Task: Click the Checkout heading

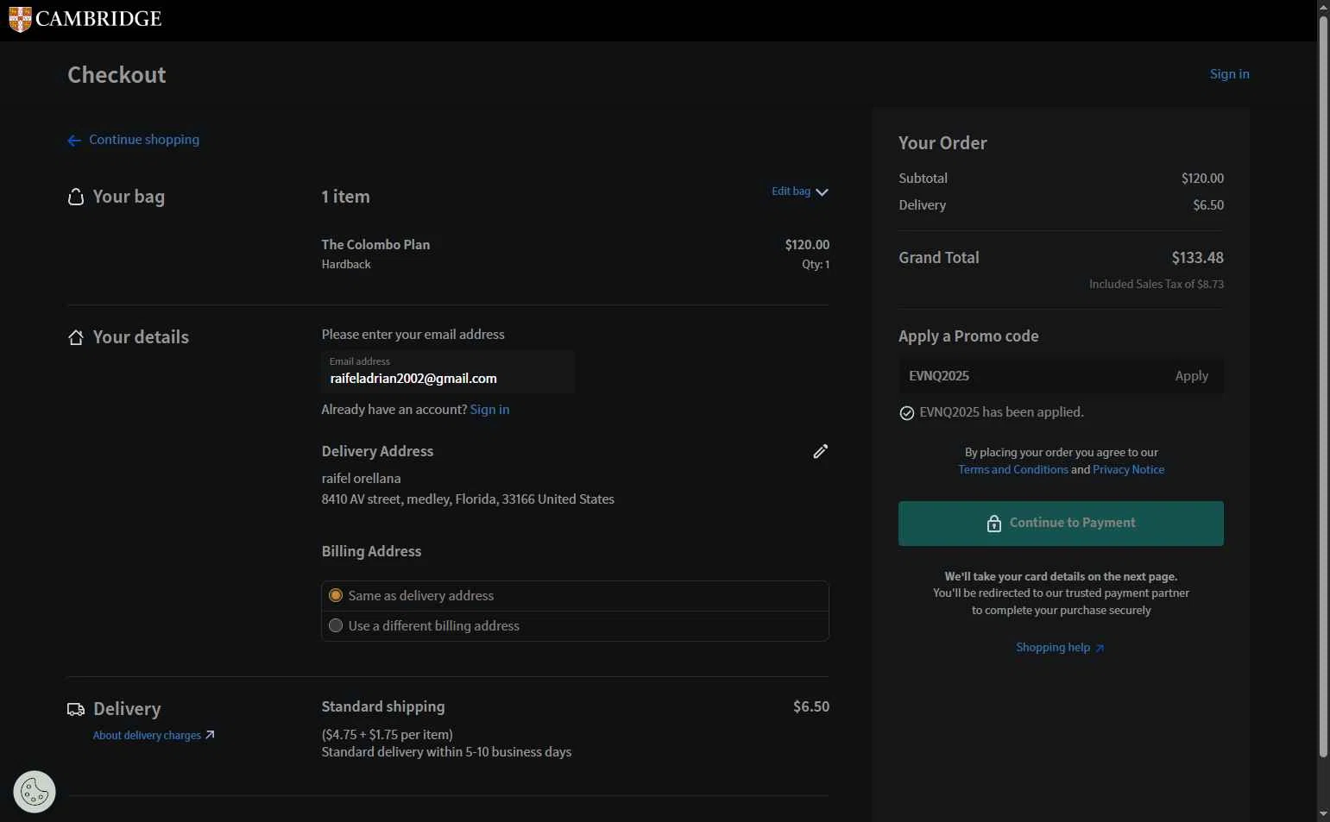Action: (x=117, y=75)
